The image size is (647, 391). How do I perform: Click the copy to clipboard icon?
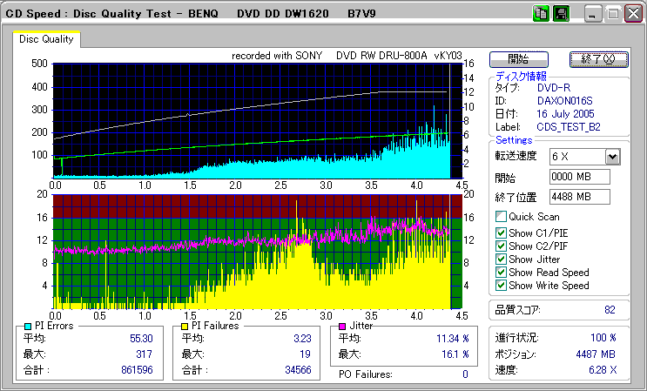pos(540,14)
